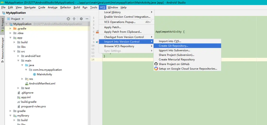This screenshot has width=267, height=125.
Task: Click the orange .gradle folder icon
Action: (x=15, y=28)
